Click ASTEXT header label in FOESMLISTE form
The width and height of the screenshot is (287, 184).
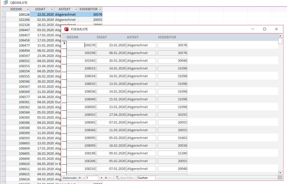pos(133,37)
